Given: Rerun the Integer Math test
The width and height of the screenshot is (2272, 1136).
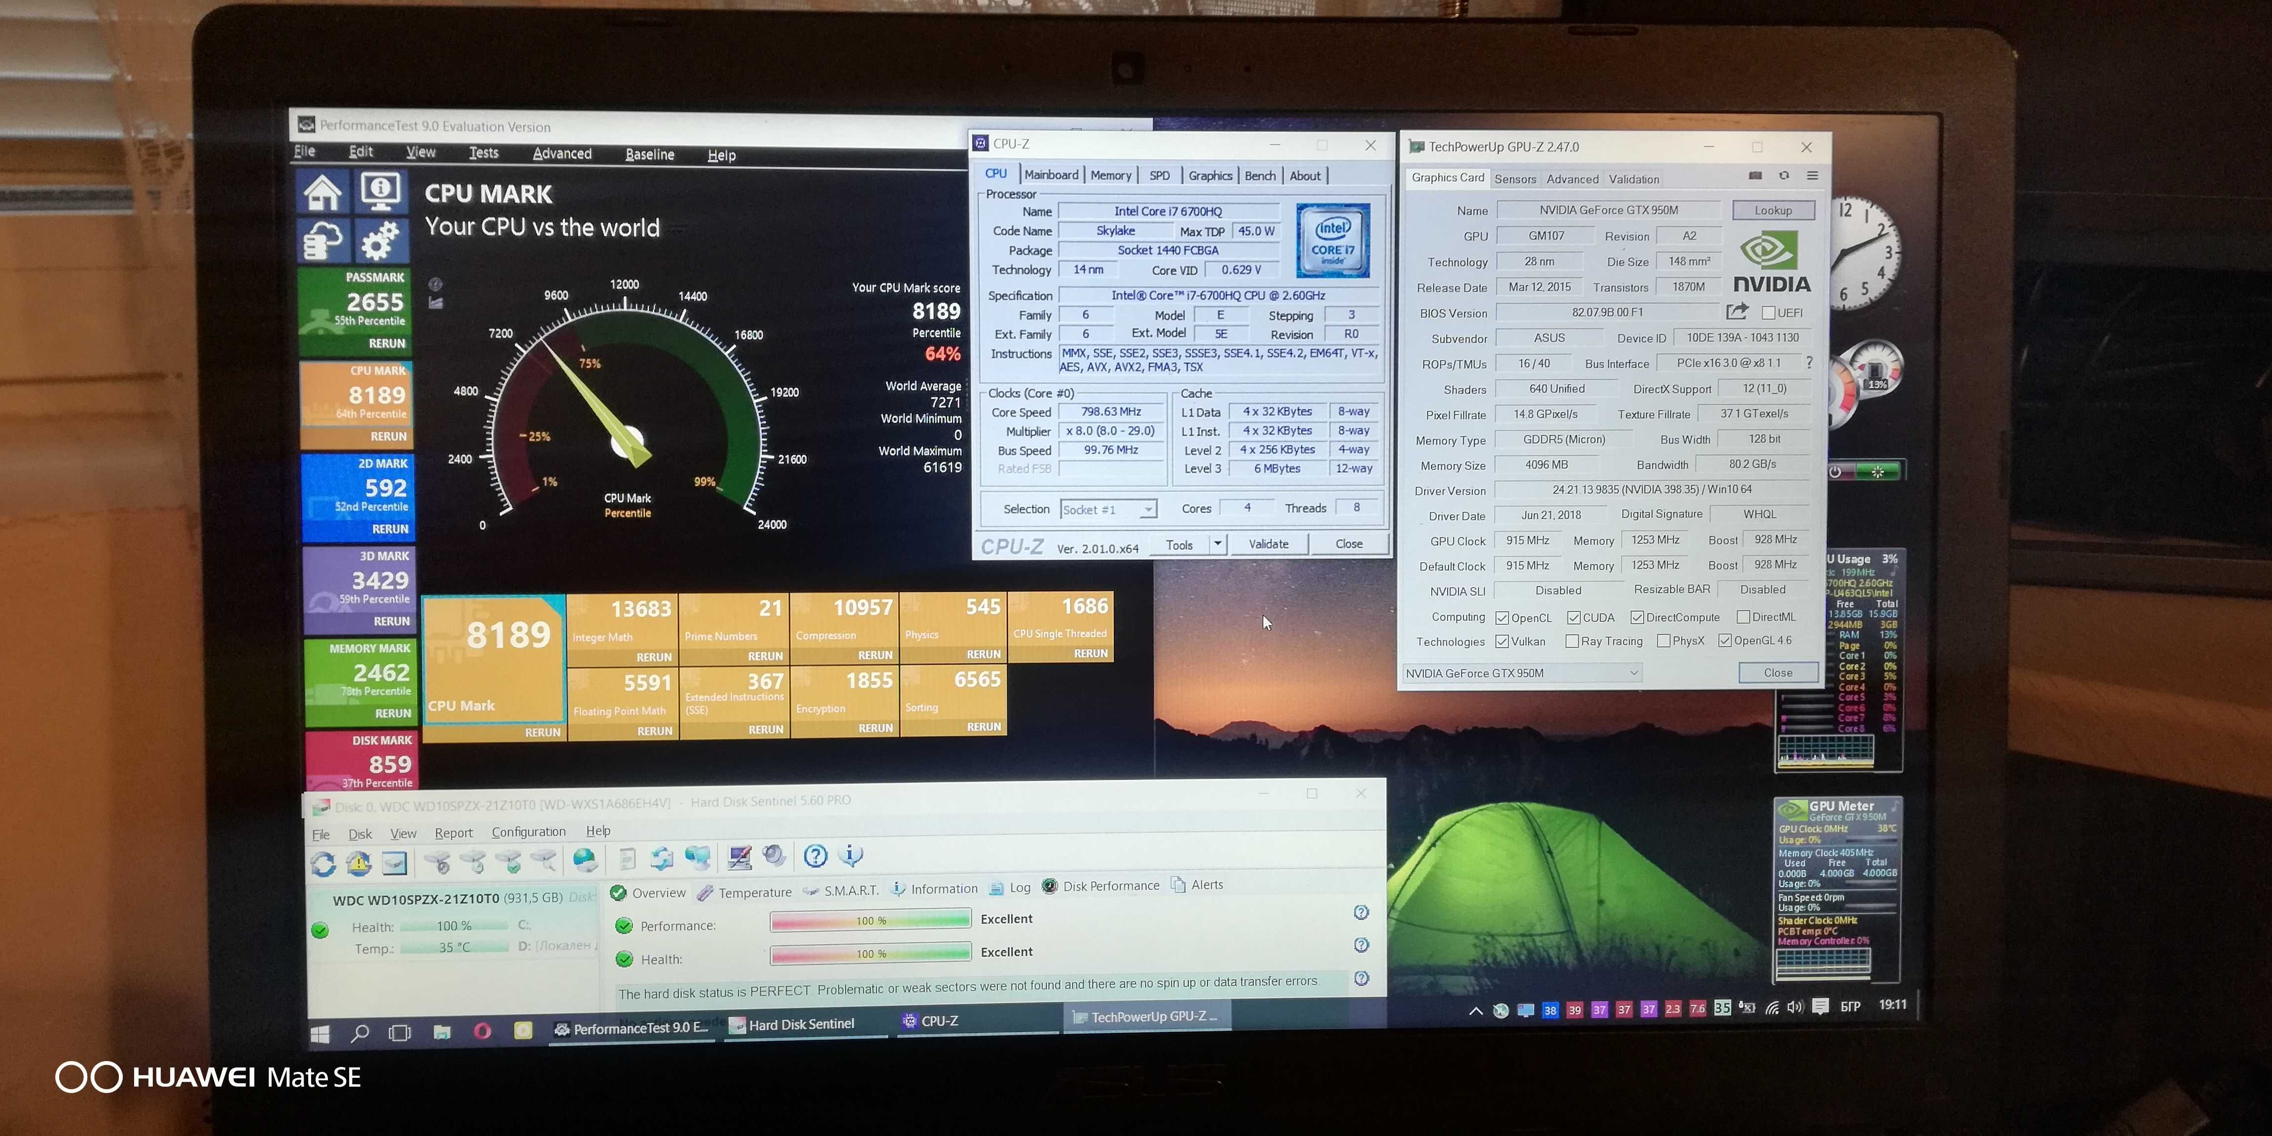Looking at the screenshot, I should [654, 657].
